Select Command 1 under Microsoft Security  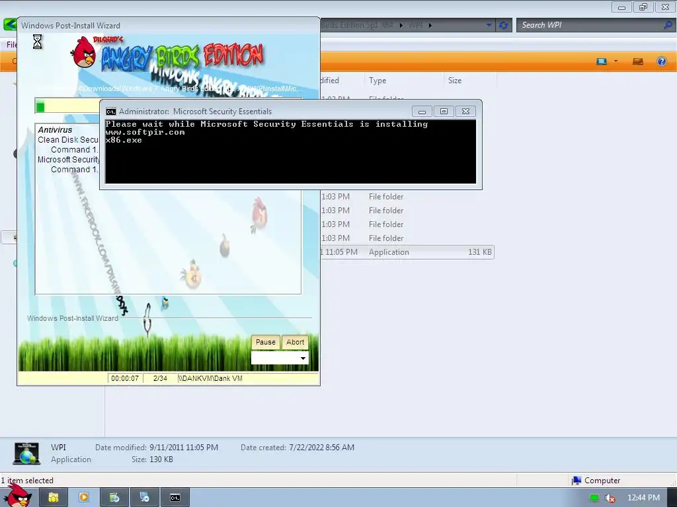(x=74, y=170)
